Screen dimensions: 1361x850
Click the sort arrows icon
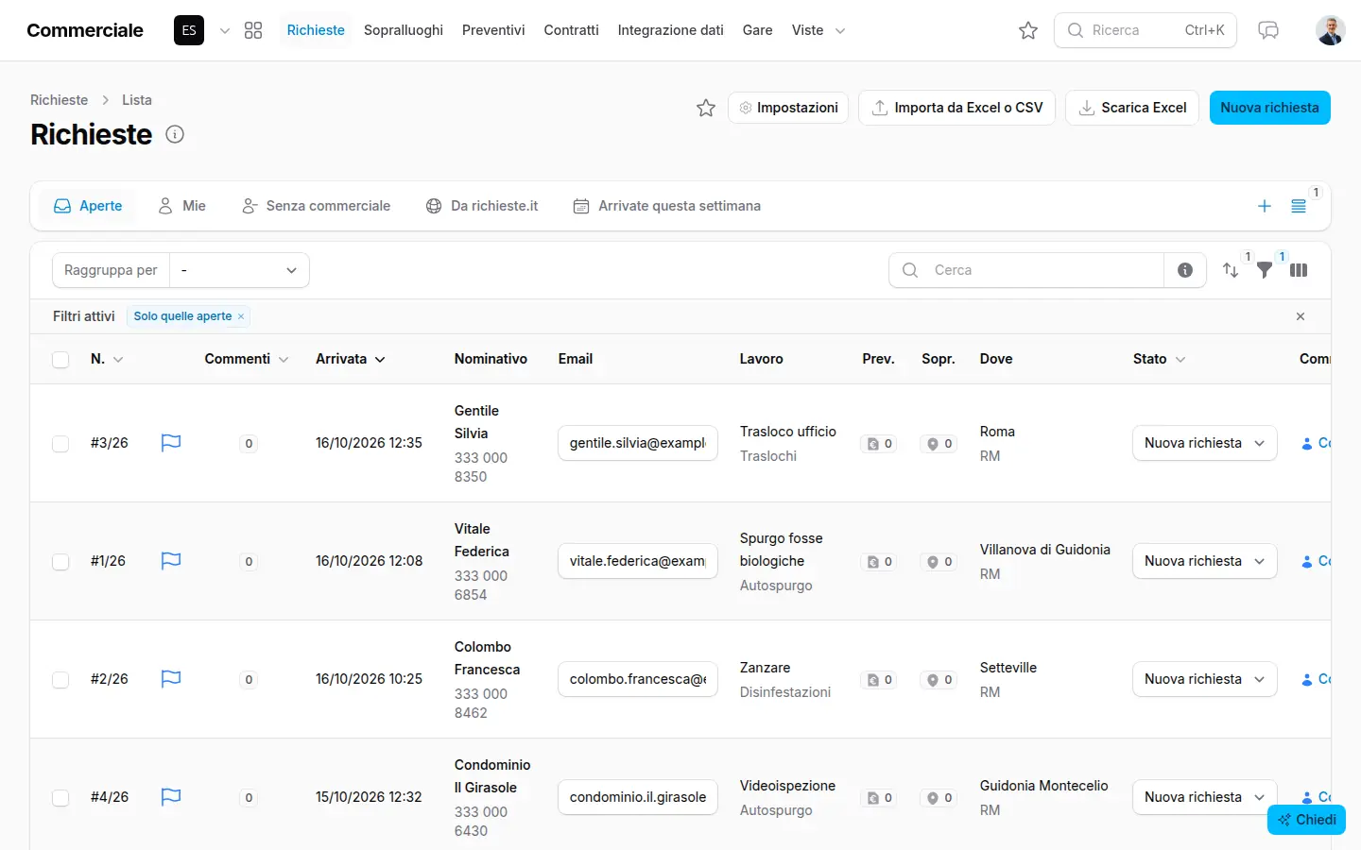(1231, 270)
